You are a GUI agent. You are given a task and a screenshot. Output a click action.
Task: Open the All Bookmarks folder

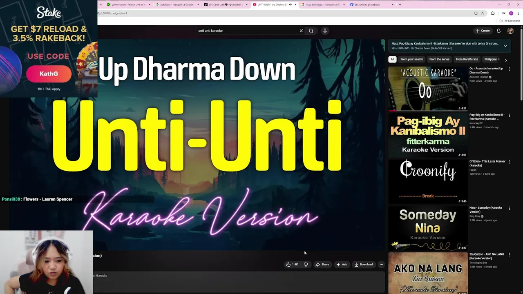510,21
